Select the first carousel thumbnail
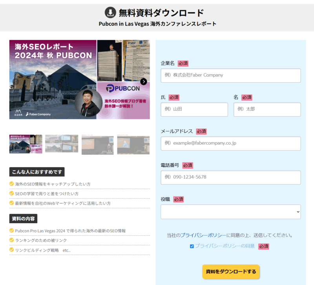 tap(26, 144)
